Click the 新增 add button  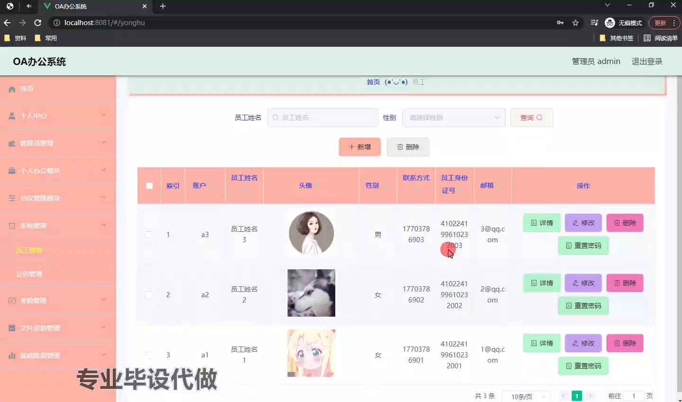360,147
